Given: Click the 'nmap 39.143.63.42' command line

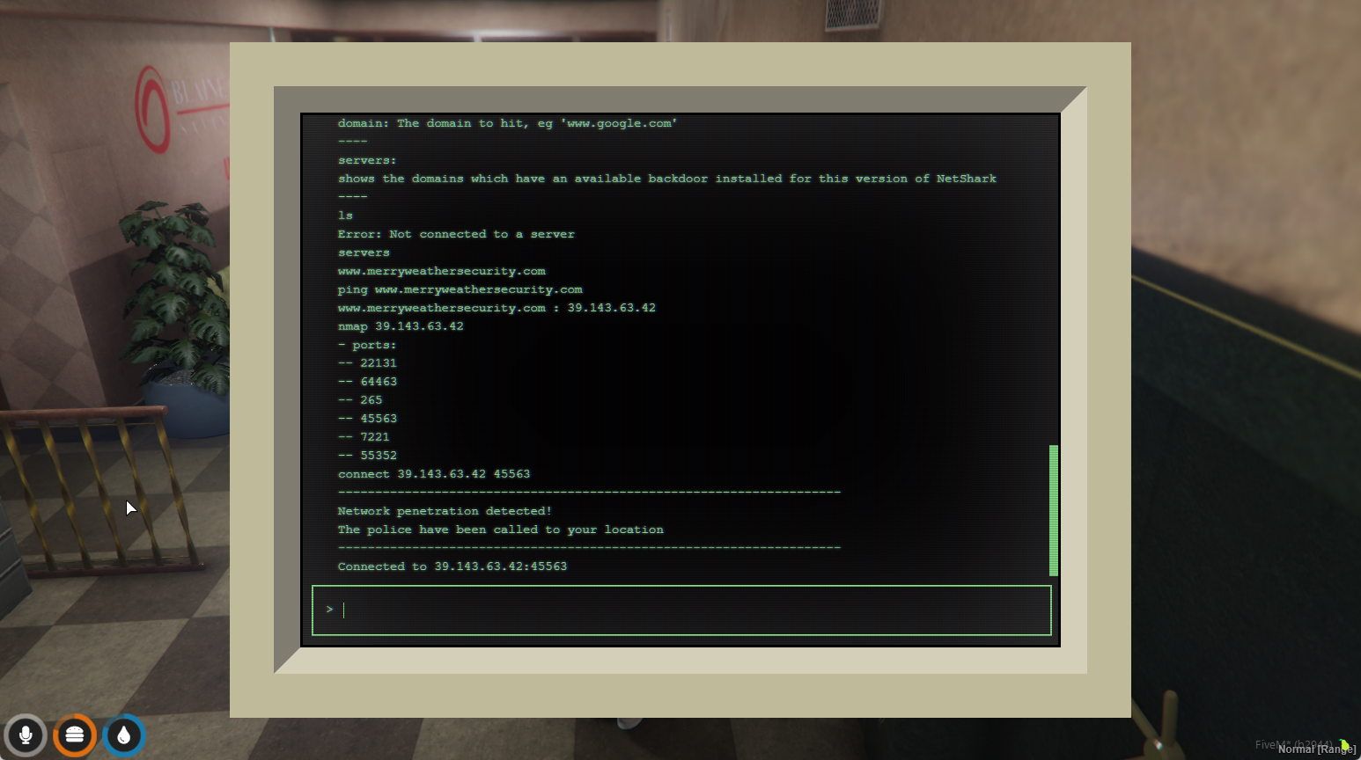Looking at the screenshot, I should point(401,326).
